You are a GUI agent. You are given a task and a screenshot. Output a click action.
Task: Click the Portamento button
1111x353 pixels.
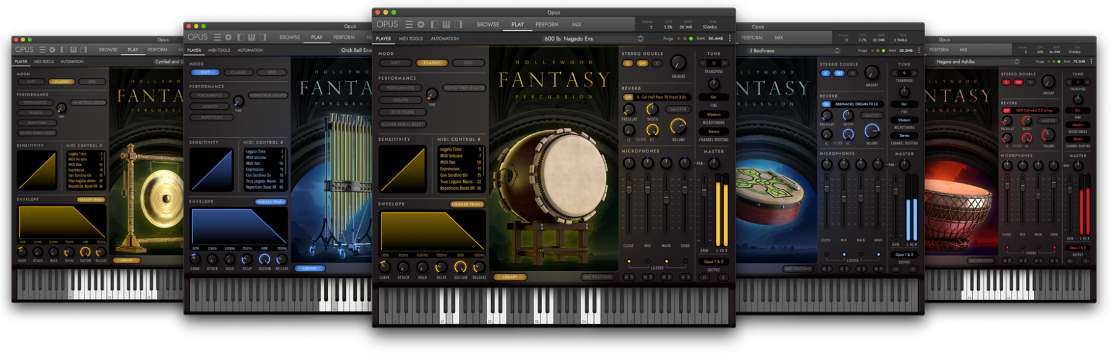click(x=400, y=88)
